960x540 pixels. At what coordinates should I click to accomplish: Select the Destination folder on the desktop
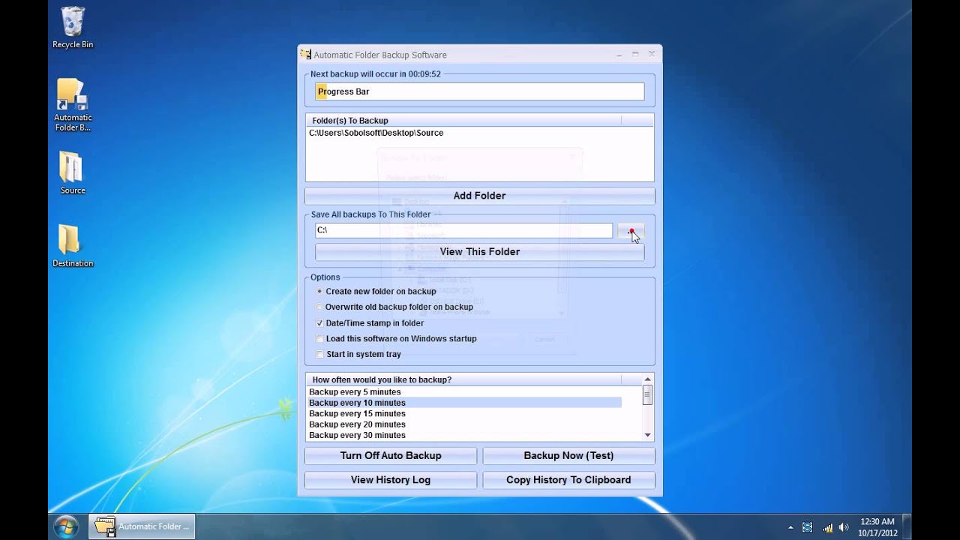pos(73,245)
